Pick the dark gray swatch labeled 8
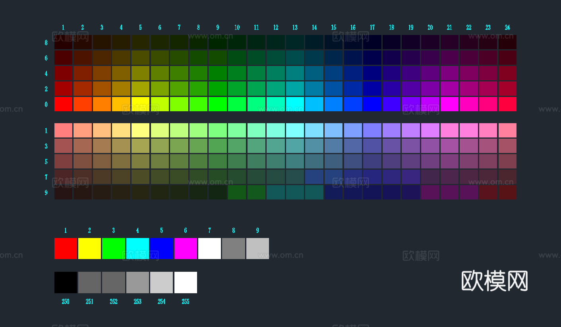 tap(234, 248)
